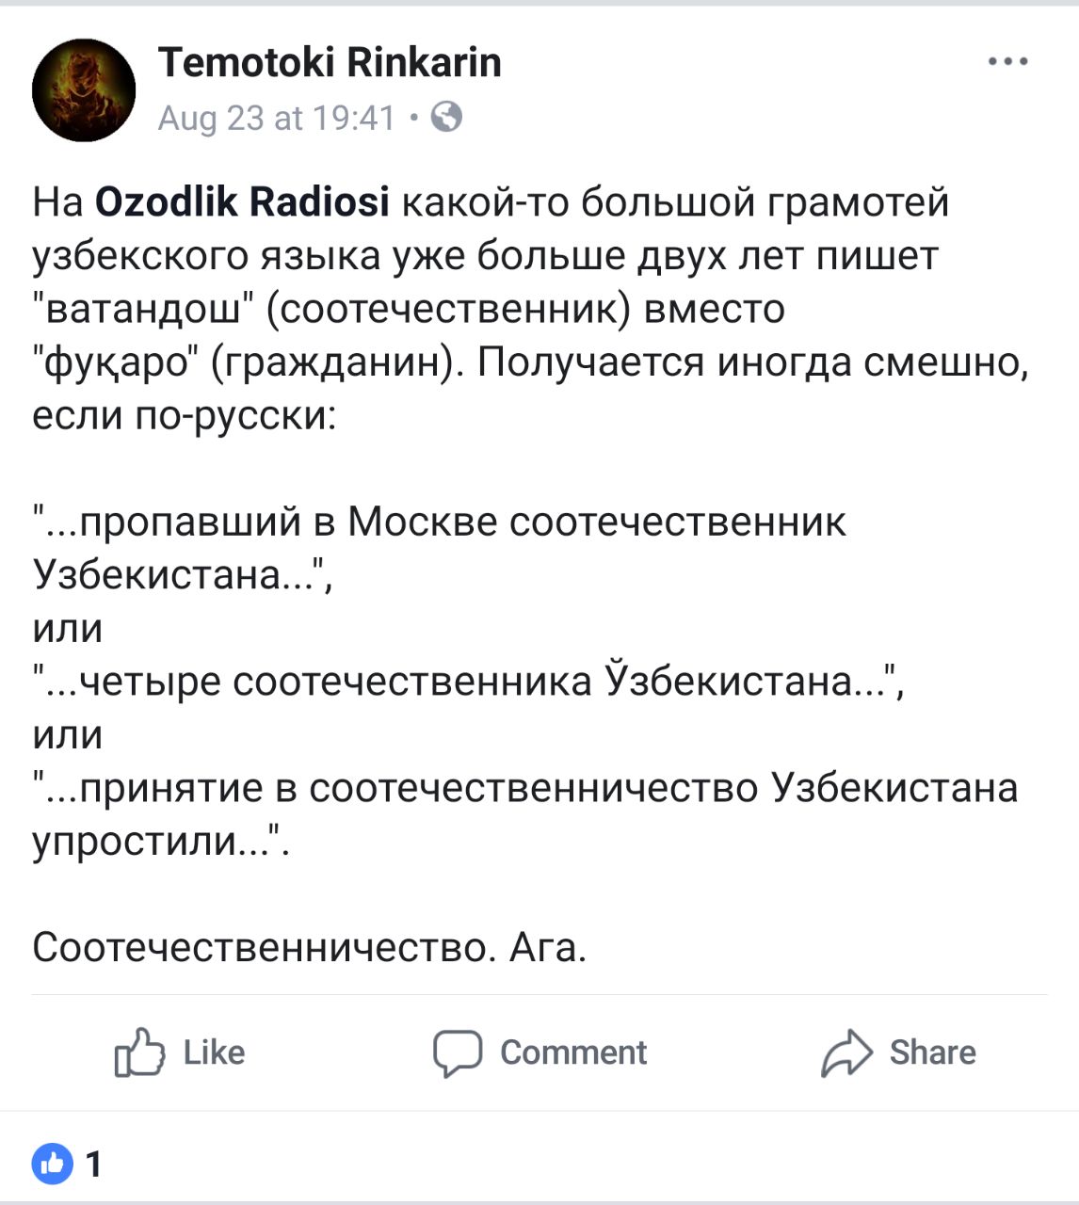1079x1205 pixels.
Task: Click the Like text label
Action: pyautogui.click(x=214, y=1052)
